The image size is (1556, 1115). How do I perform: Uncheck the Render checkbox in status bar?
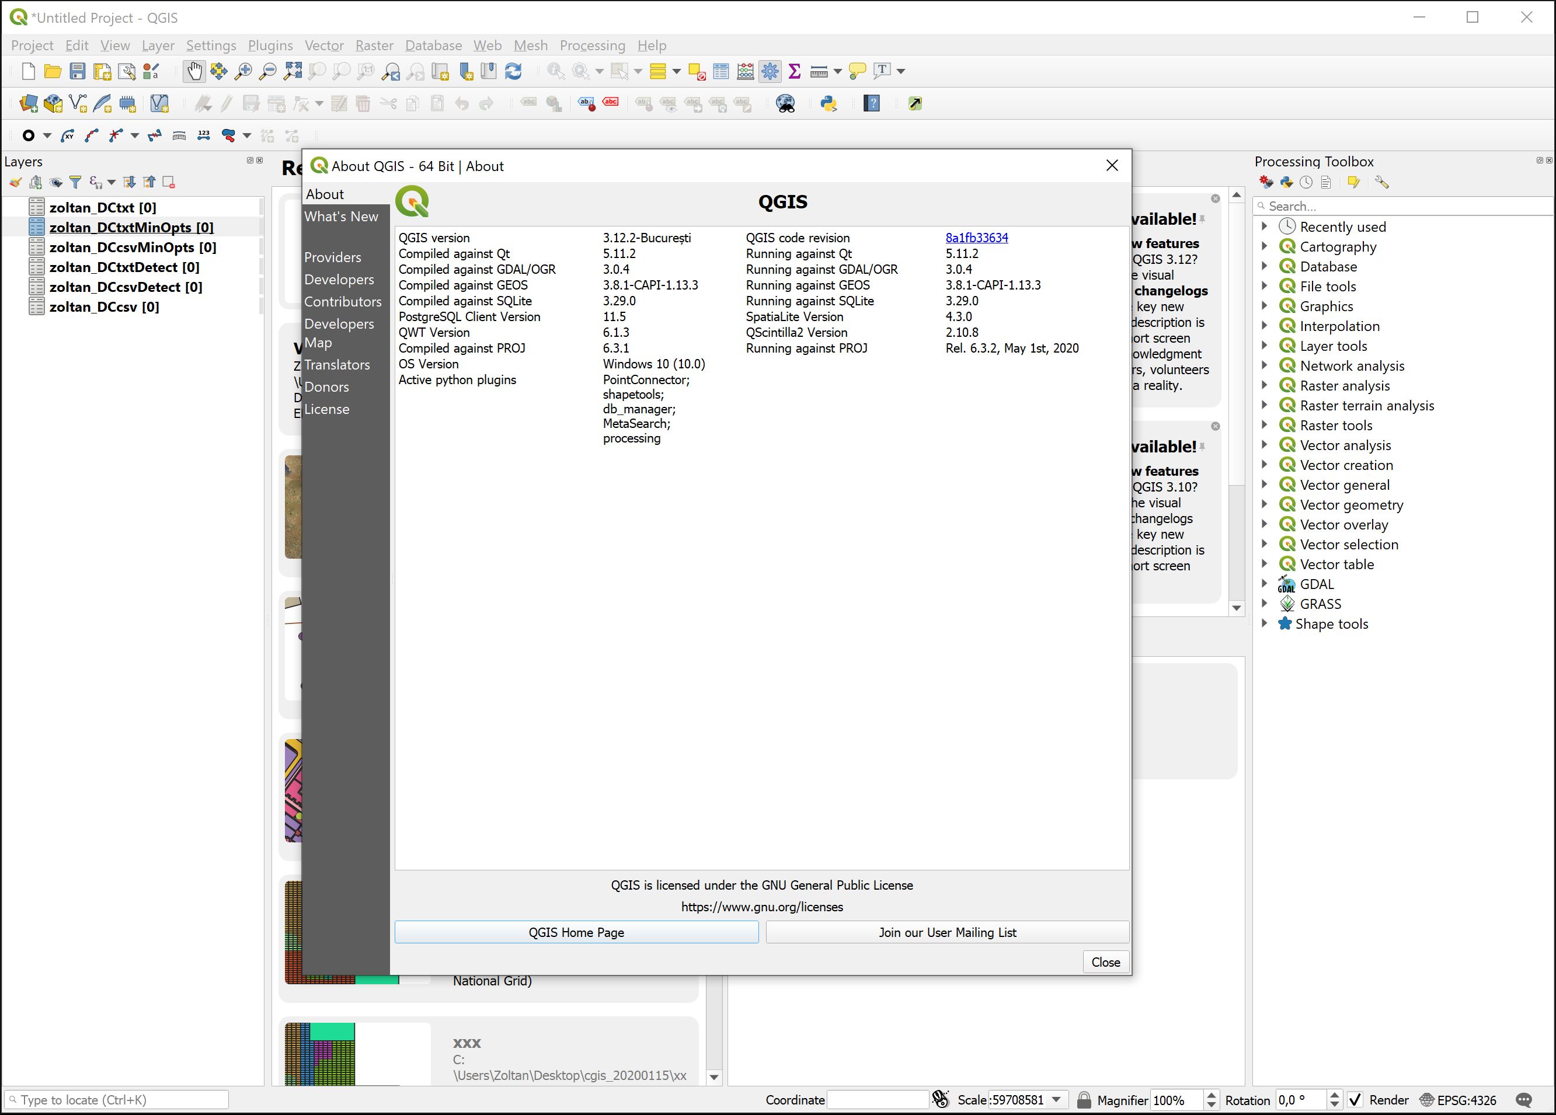(1356, 1099)
